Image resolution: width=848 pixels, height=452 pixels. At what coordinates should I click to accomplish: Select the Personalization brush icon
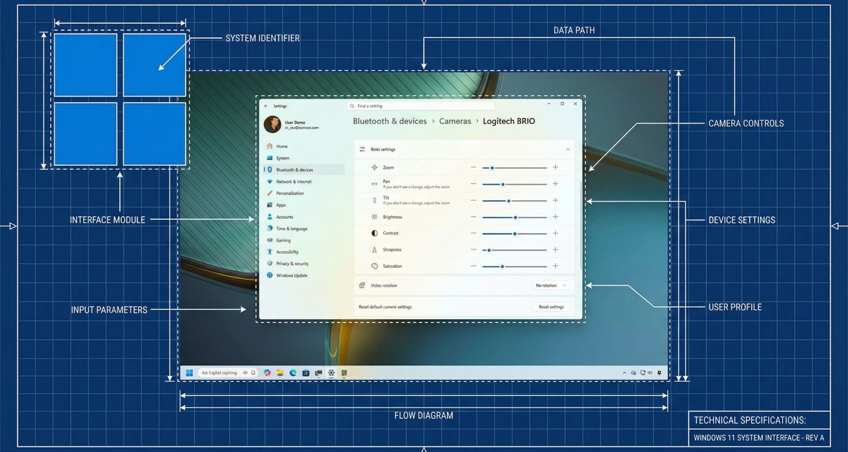(270, 193)
